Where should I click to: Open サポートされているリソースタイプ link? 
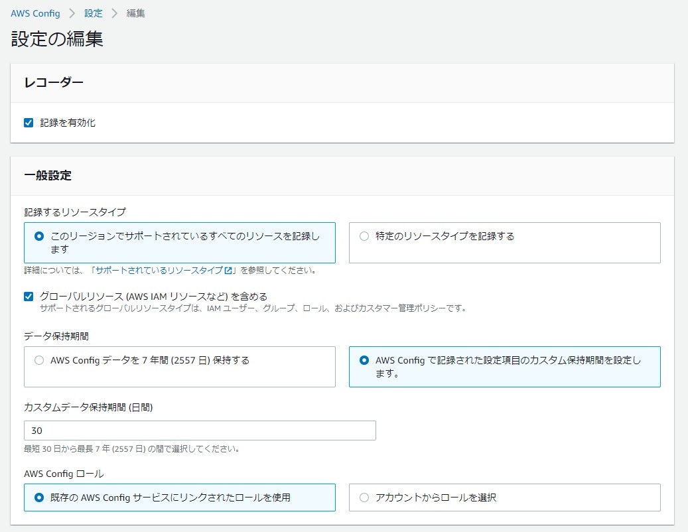coord(159,270)
